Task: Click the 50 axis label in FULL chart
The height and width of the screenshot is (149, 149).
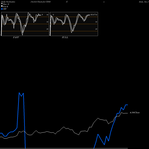Action: coord(96,22)
